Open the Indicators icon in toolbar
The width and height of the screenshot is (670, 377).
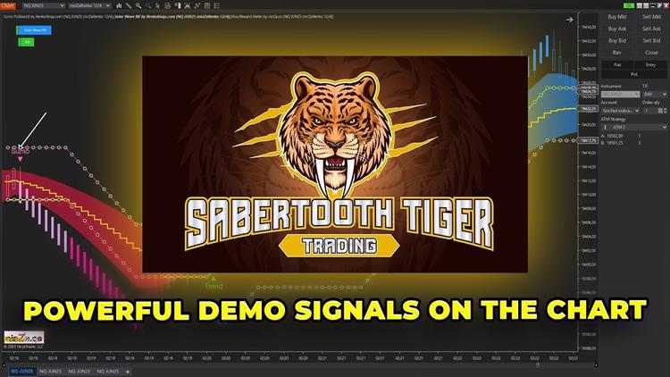[188, 5]
